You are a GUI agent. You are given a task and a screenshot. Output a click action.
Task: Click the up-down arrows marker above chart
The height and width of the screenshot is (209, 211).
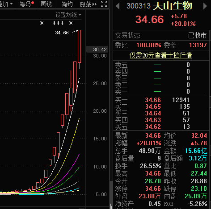click(58, 23)
